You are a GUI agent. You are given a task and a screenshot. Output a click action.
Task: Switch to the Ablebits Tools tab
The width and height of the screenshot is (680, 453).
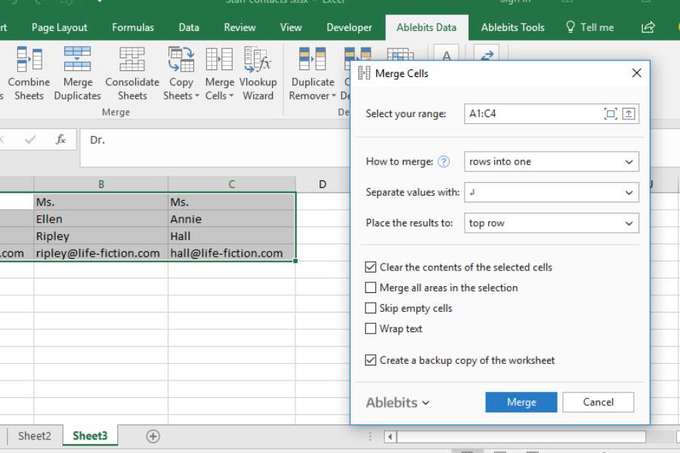tap(512, 27)
